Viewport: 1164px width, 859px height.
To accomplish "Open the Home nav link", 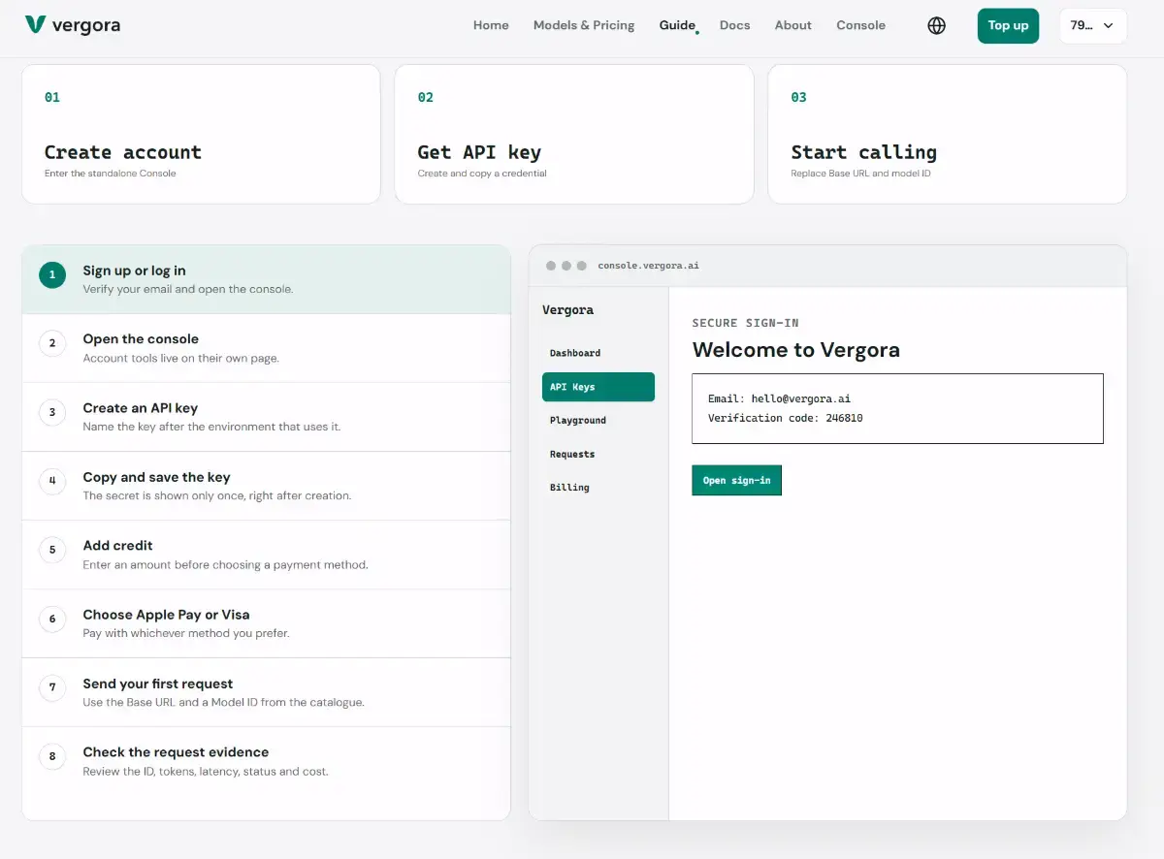I will click(491, 25).
